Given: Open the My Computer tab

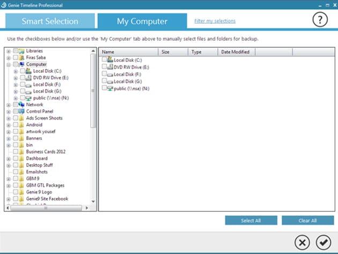Looking at the screenshot, I should pos(142,21).
